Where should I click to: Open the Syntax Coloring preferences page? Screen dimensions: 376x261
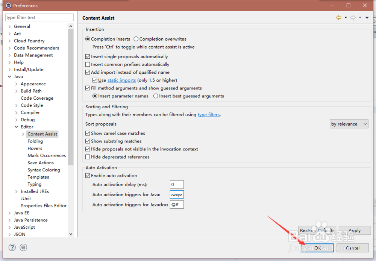(44, 170)
